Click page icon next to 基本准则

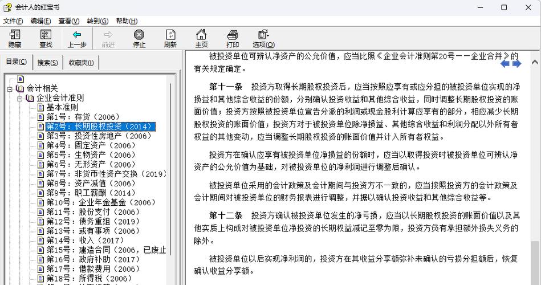click(x=40, y=107)
